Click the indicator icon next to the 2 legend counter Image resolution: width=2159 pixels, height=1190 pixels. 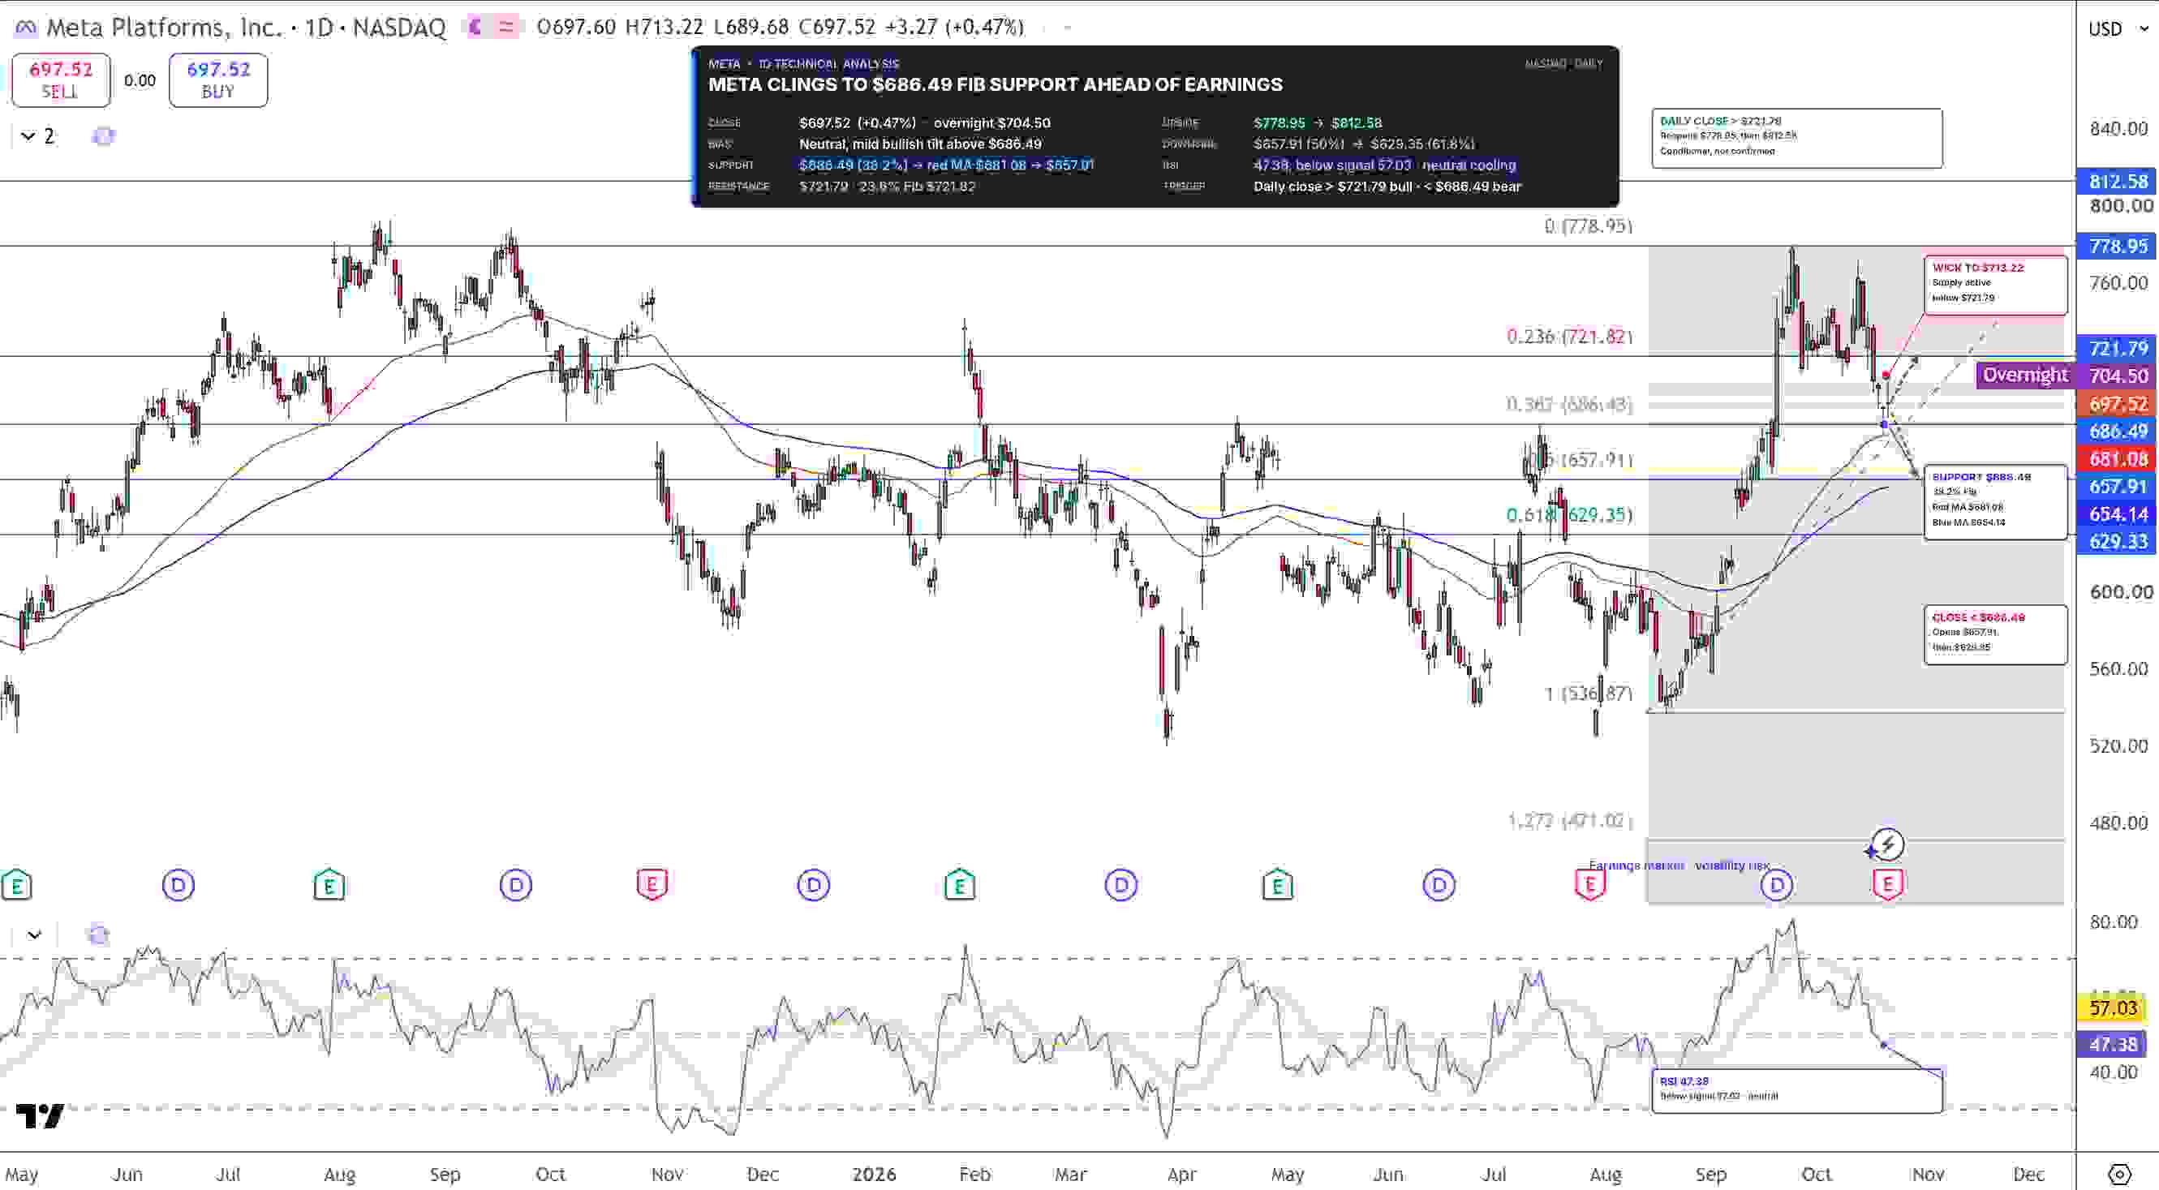(103, 135)
